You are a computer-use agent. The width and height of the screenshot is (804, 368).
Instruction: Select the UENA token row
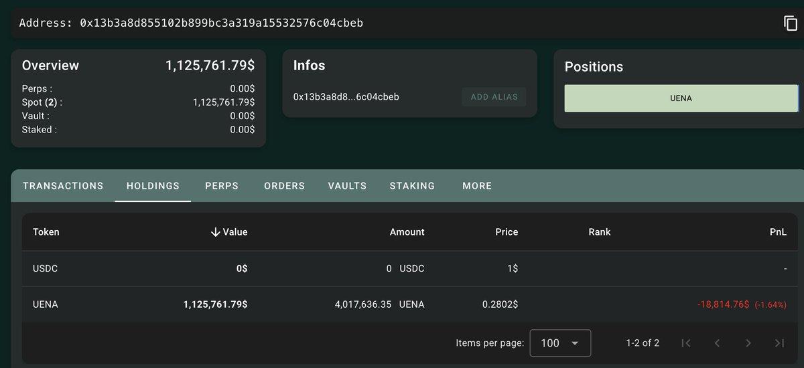(46, 304)
